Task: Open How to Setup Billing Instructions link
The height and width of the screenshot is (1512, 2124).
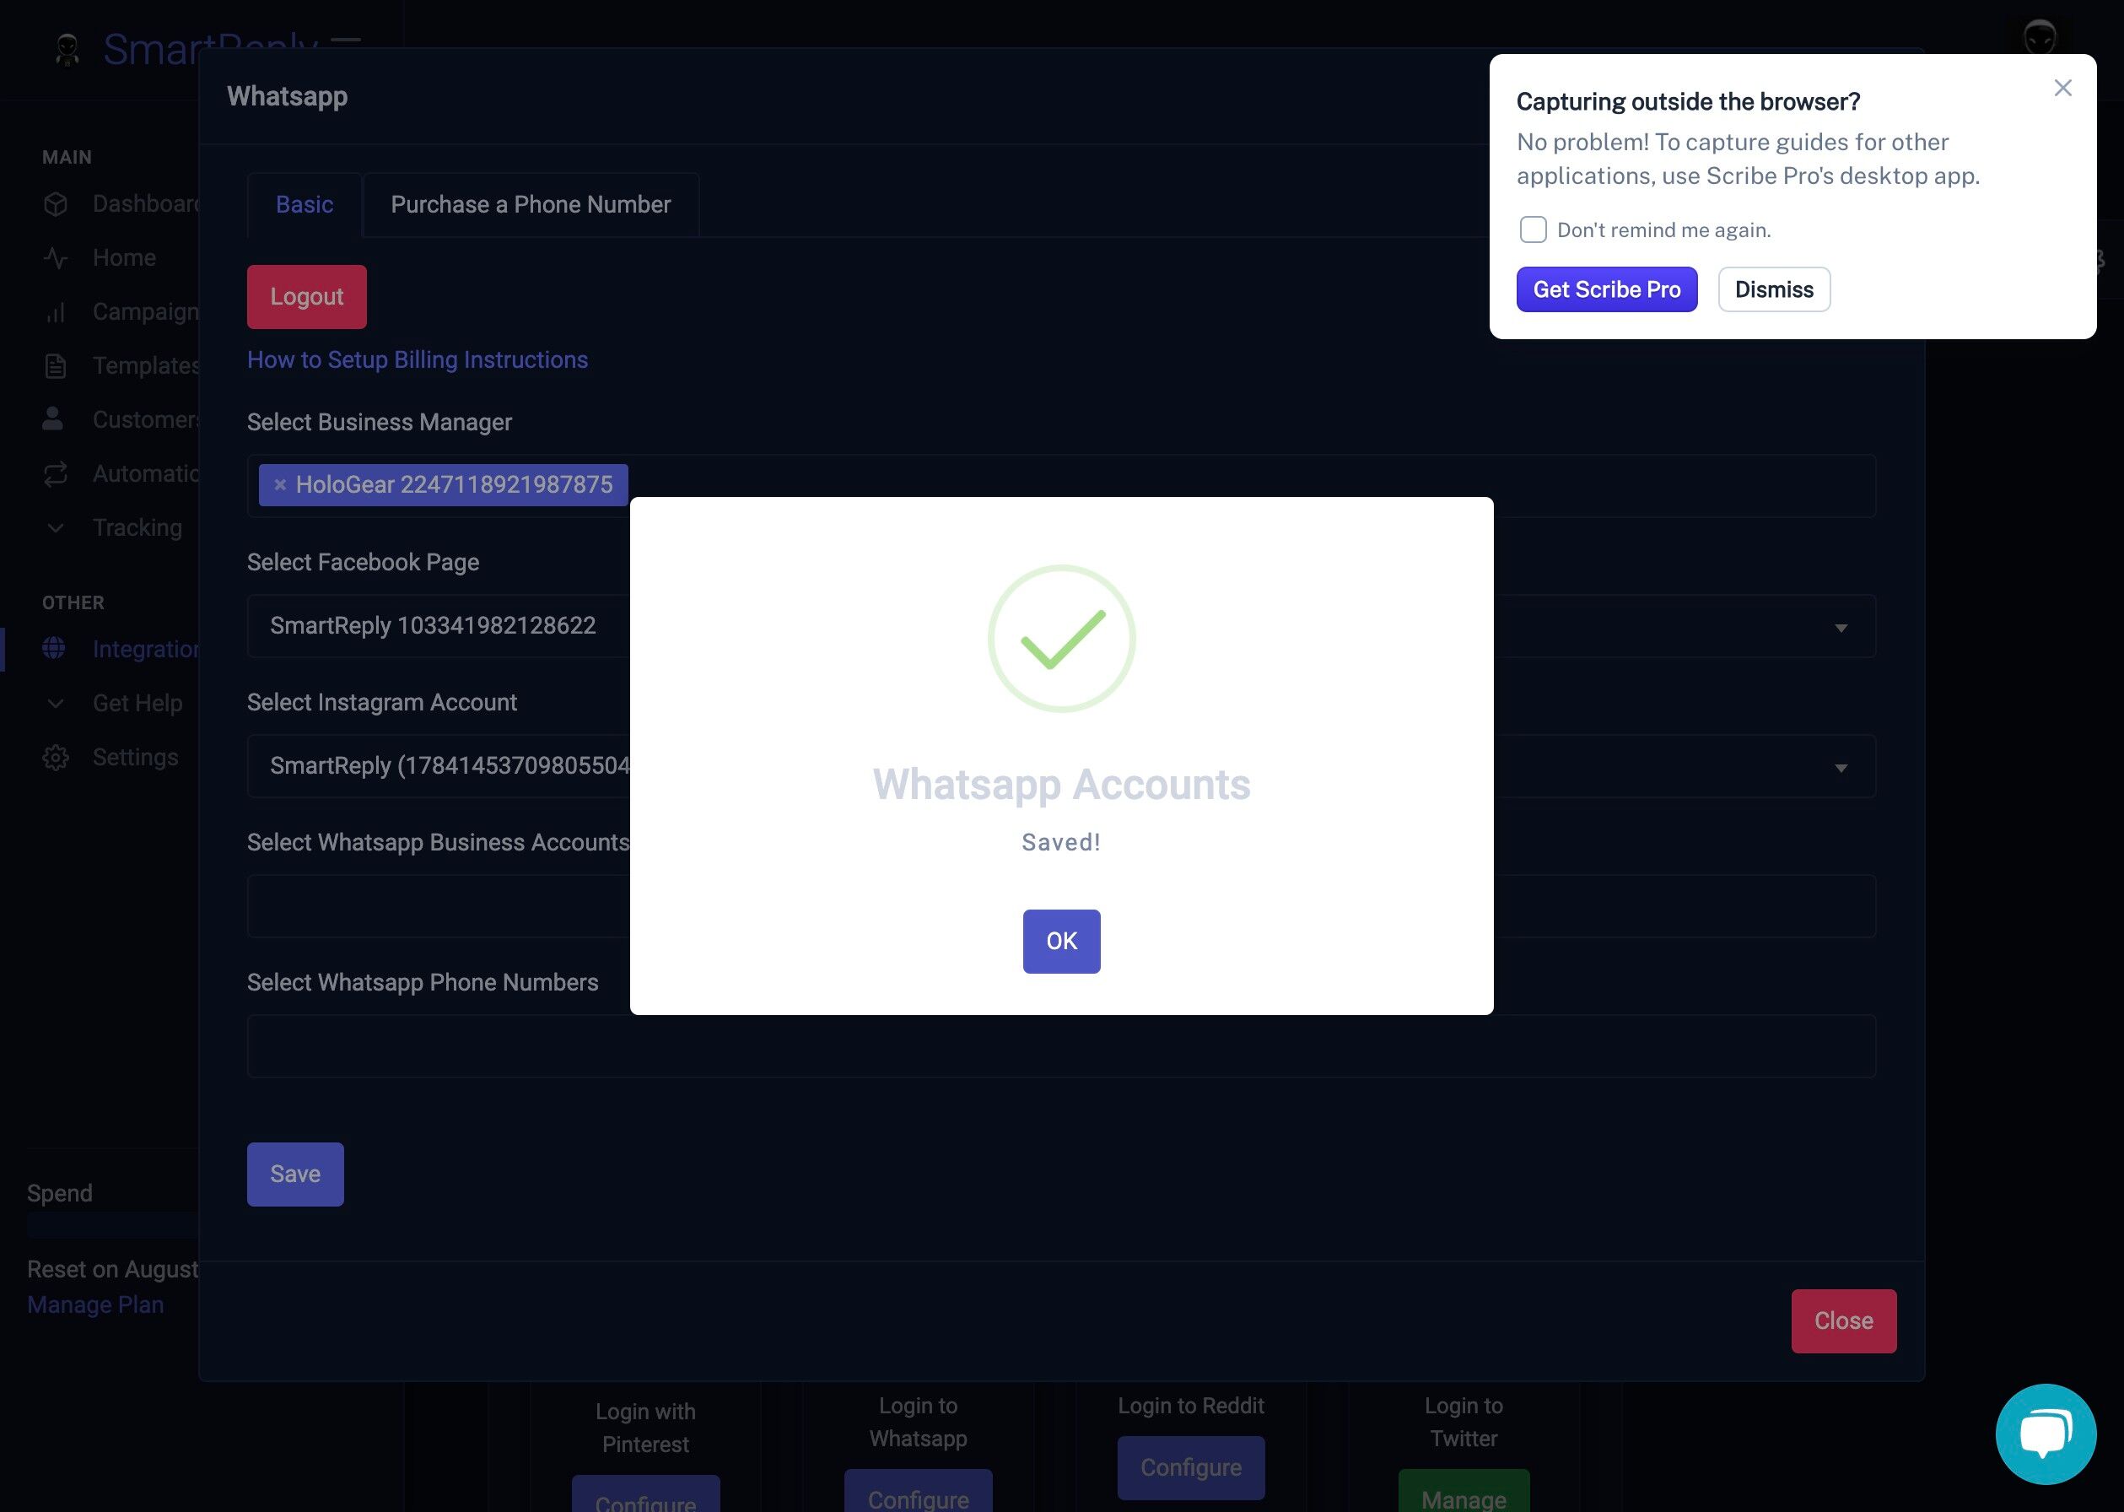Action: click(x=417, y=359)
